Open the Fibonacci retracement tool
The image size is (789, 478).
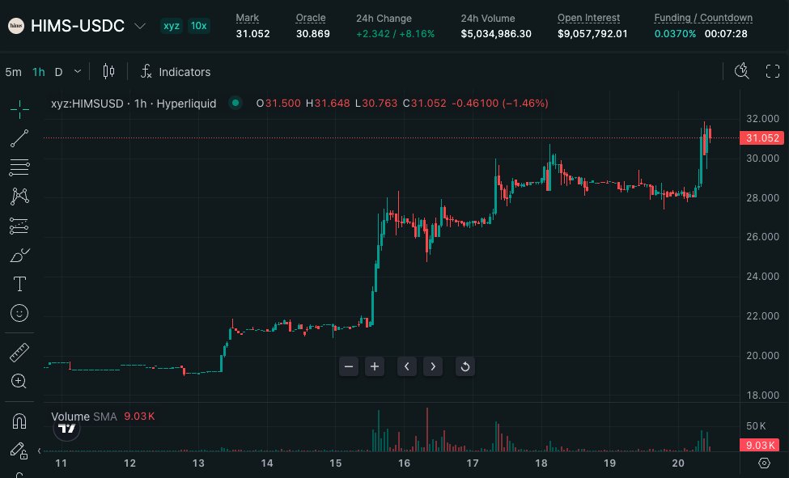19,167
